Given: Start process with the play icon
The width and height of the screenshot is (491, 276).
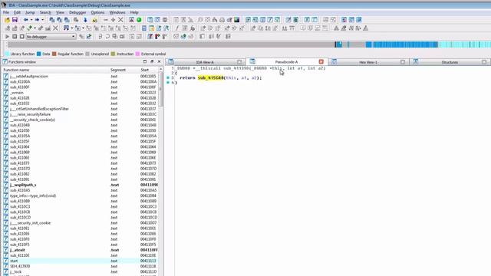Looking at the screenshot, I should [x=7, y=37].
